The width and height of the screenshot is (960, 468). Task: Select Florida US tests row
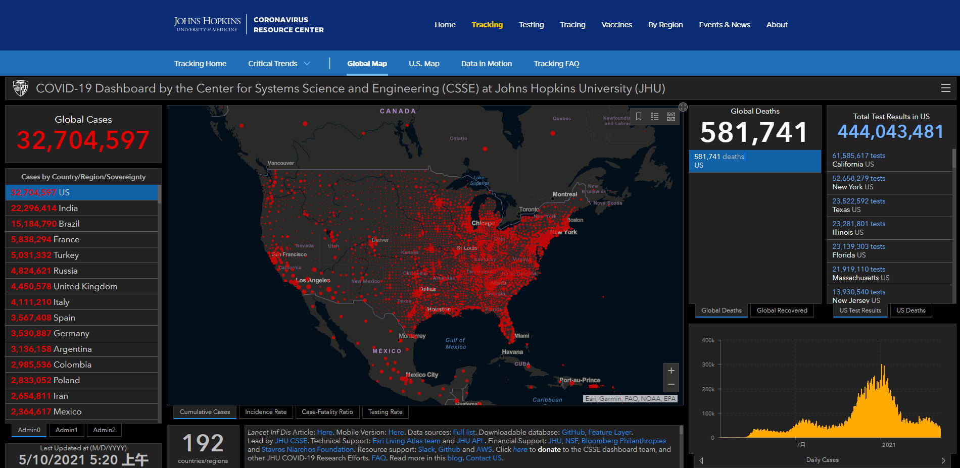pyautogui.click(x=890, y=251)
